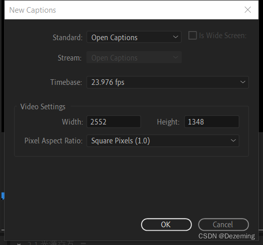The image size is (263, 245).
Task: Open the sequence panel menu icon at bottom
Action: point(83,244)
